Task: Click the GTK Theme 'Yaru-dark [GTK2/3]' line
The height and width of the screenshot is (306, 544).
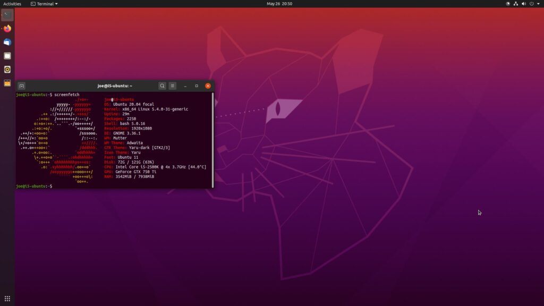Action: [137, 148]
